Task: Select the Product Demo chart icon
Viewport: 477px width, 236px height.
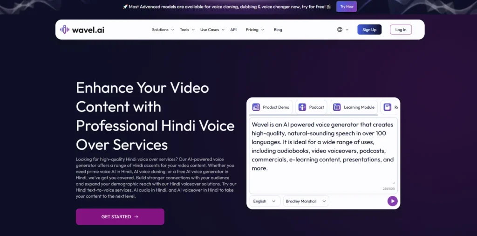Action: click(256, 107)
